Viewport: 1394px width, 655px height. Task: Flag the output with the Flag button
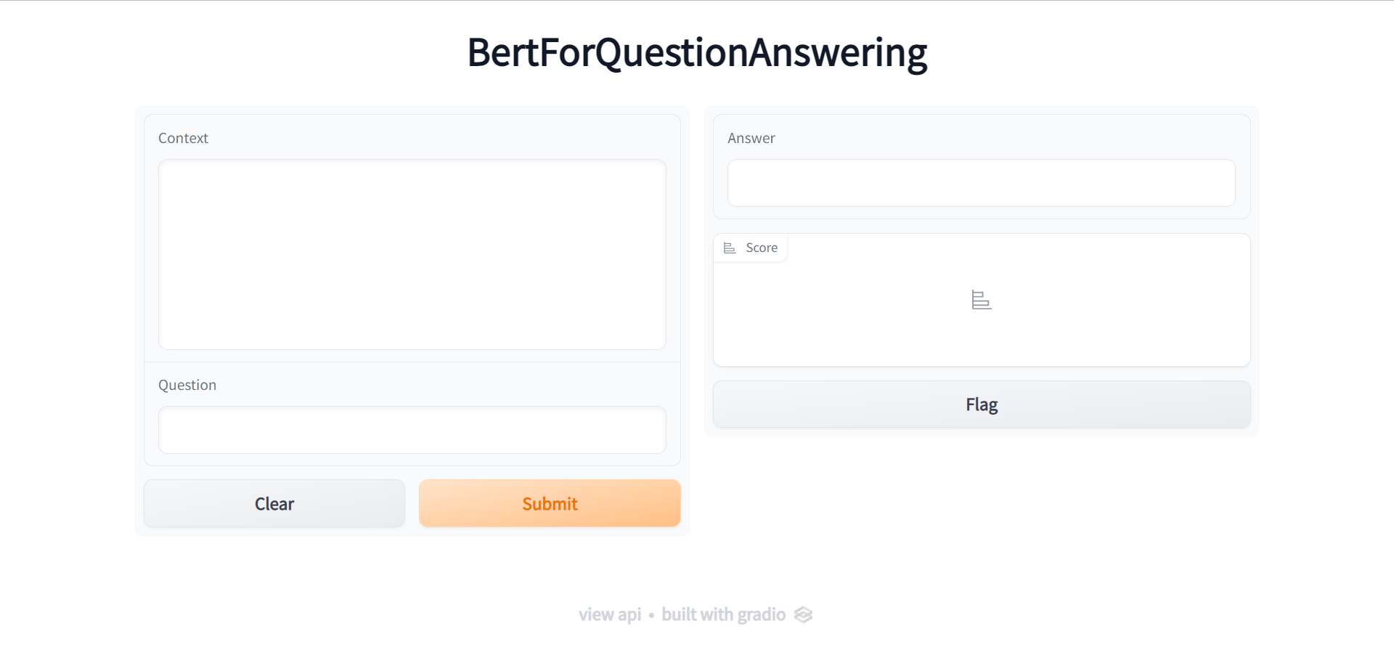click(x=981, y=404)
